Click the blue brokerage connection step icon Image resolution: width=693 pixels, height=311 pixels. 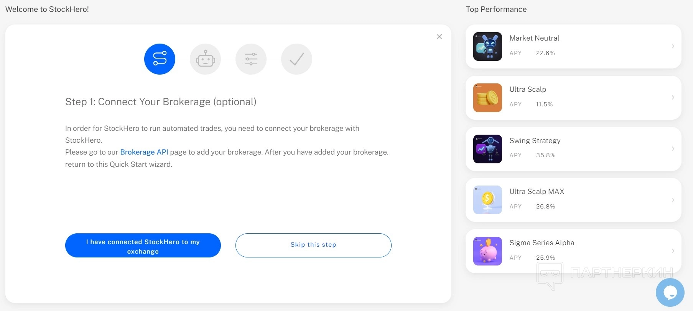(160, 59)
